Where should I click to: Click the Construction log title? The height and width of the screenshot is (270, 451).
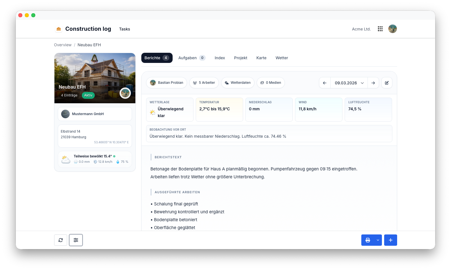[88, 29]
